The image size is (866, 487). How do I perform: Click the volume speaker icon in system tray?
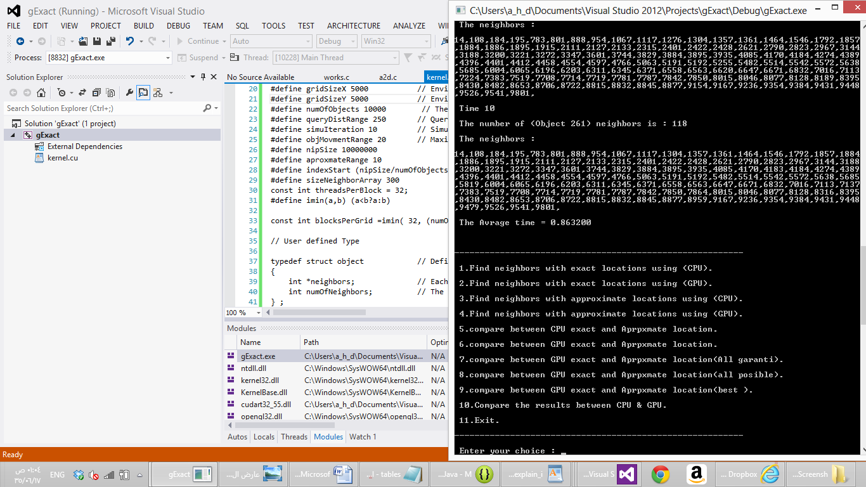pyautogui.click(x=94, y=474)
